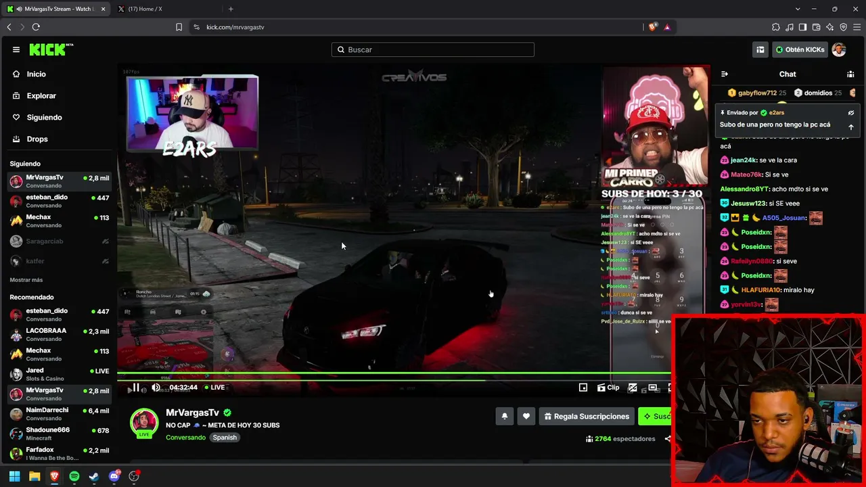The height and width of the screenshot is (487, 866).
Task: Seek on the green stream progress bar
Action: pyautogui.click(x=394, y=373)
